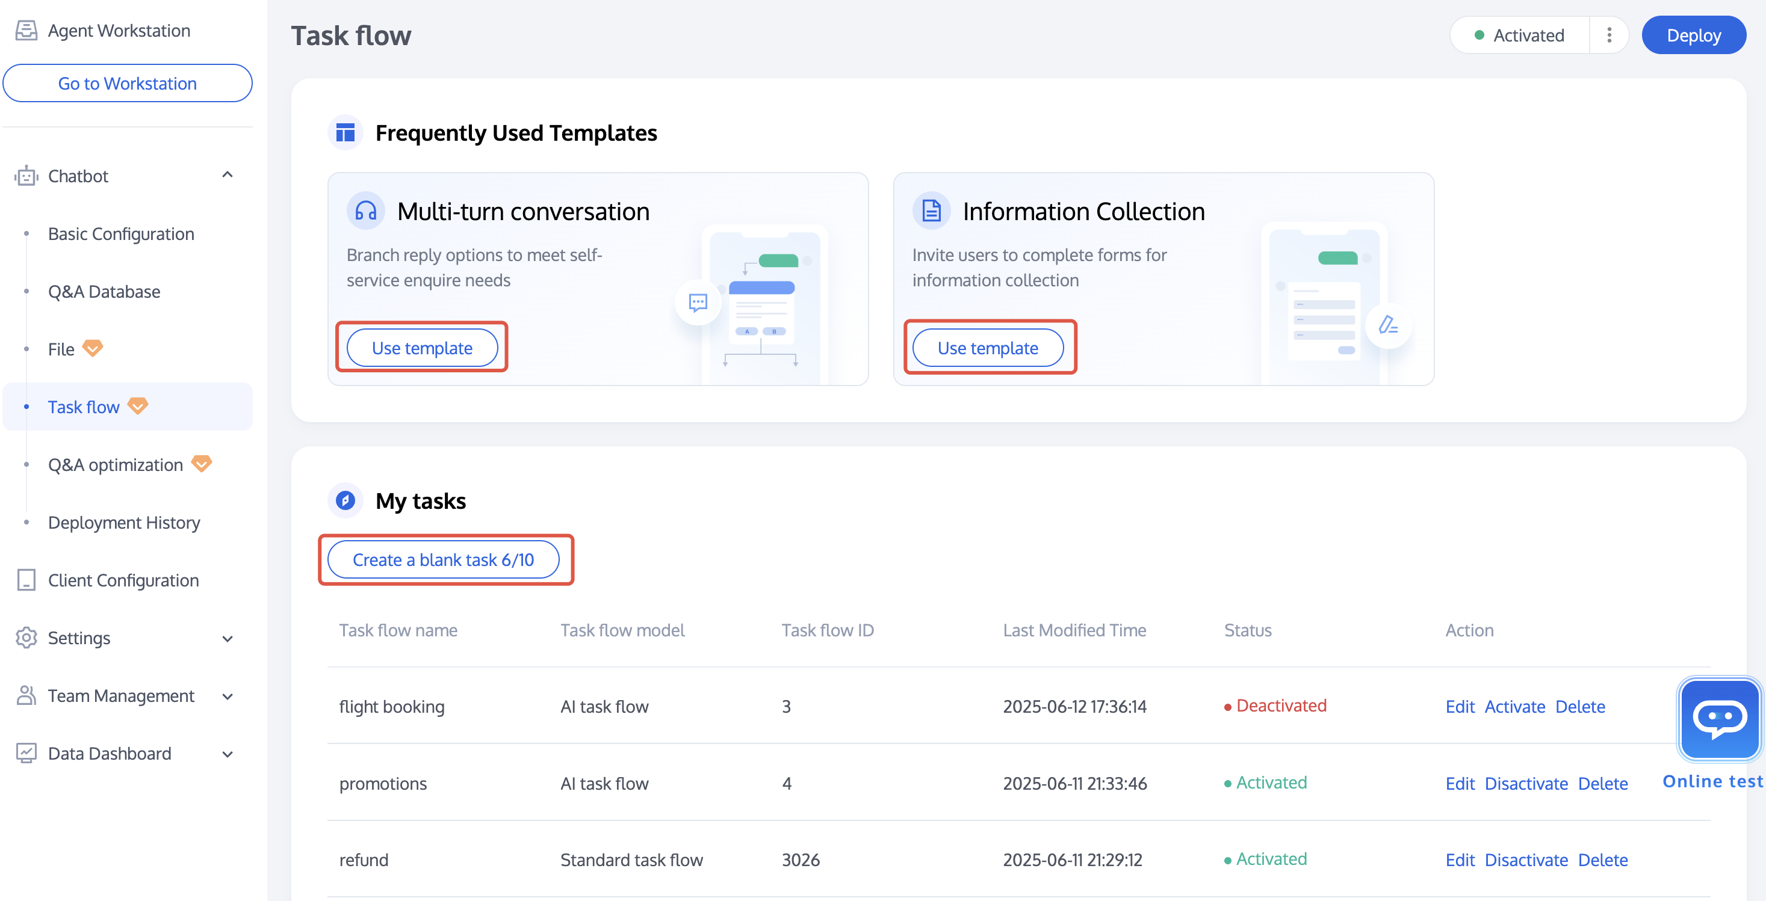Use the Multi-turn conversation template

pyautogui.click(x=421, y=348)
